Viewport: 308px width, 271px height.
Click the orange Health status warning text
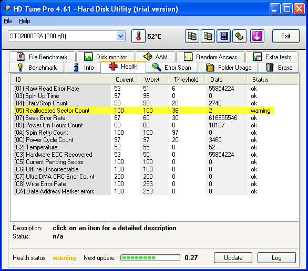click(65, 258)
